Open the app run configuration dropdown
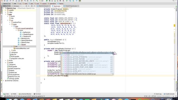Screen dimensions: 178x100 click(x=42, y=1)
